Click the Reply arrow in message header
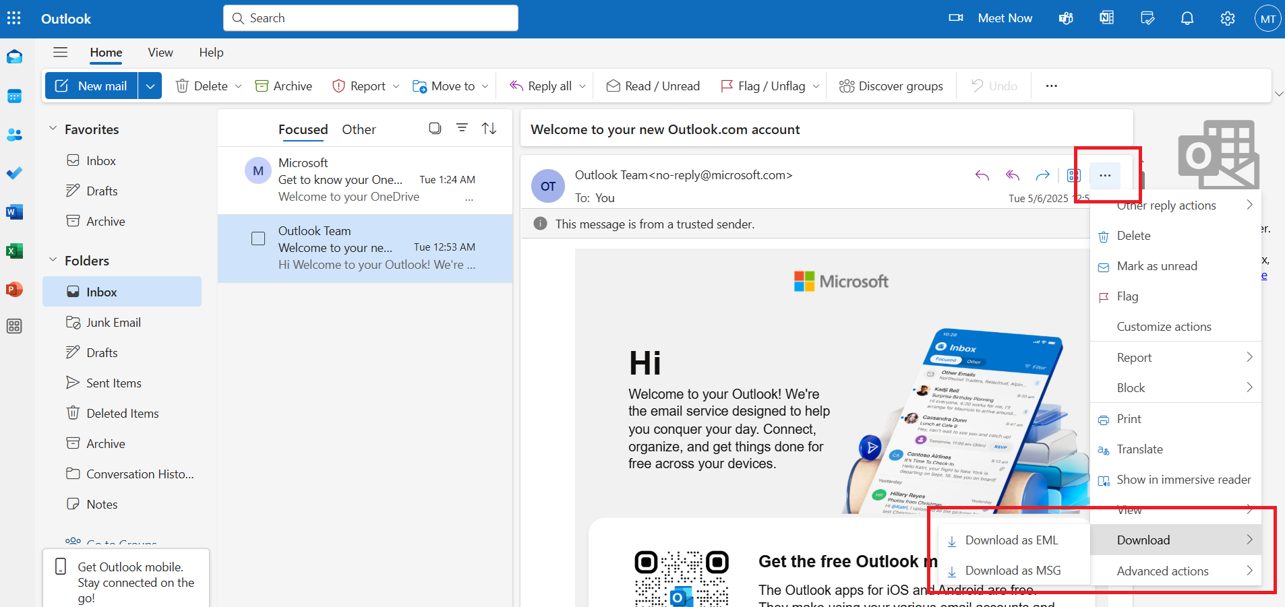1285x607 pixels. [x=982, y=176]
